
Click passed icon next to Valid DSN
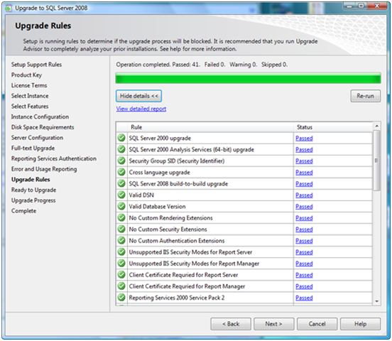pyautogui.click(x=121, y=195)
